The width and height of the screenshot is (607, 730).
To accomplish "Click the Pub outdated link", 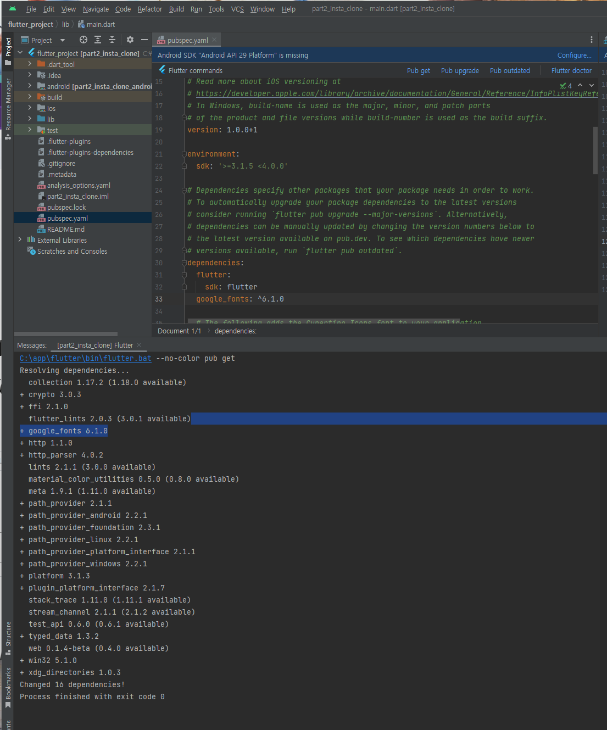I will pos(510,70).
